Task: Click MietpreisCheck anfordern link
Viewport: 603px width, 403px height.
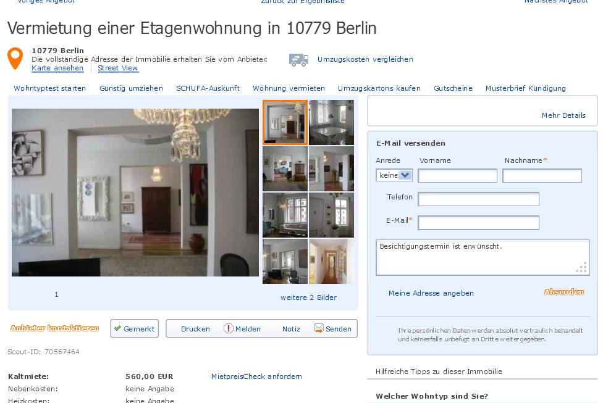Action: [x=256, y=376]
